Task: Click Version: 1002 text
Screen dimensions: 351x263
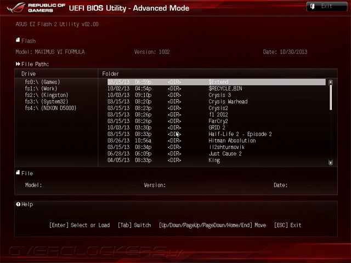Action: (x=152, y=52)
